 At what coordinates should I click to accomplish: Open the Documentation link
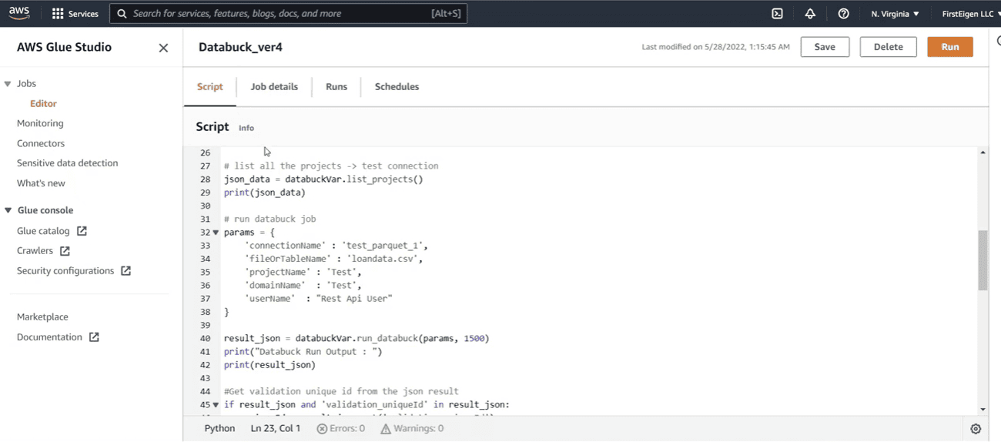(49, 337)
